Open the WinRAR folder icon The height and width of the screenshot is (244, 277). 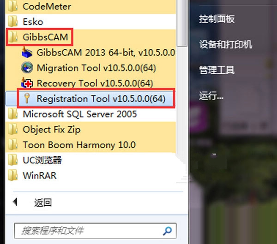[x=13, y=175]
